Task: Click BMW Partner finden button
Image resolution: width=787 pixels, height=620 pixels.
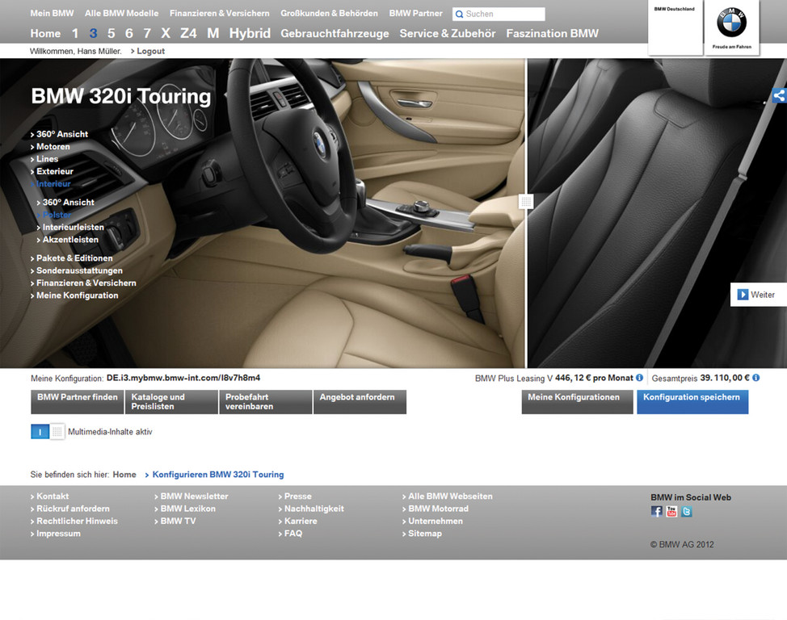Action: pos(78,402)
